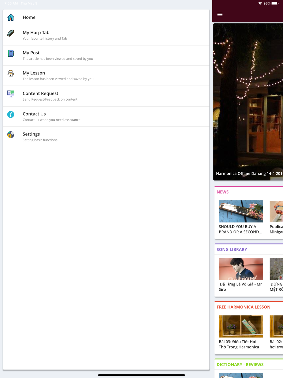283x378 pixels.
Task: Open the Home menu item
Action: [106, 17]
